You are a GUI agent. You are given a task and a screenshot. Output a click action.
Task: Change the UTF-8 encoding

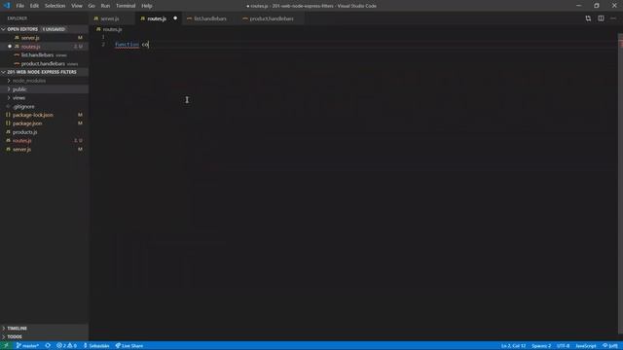point(563,346)
